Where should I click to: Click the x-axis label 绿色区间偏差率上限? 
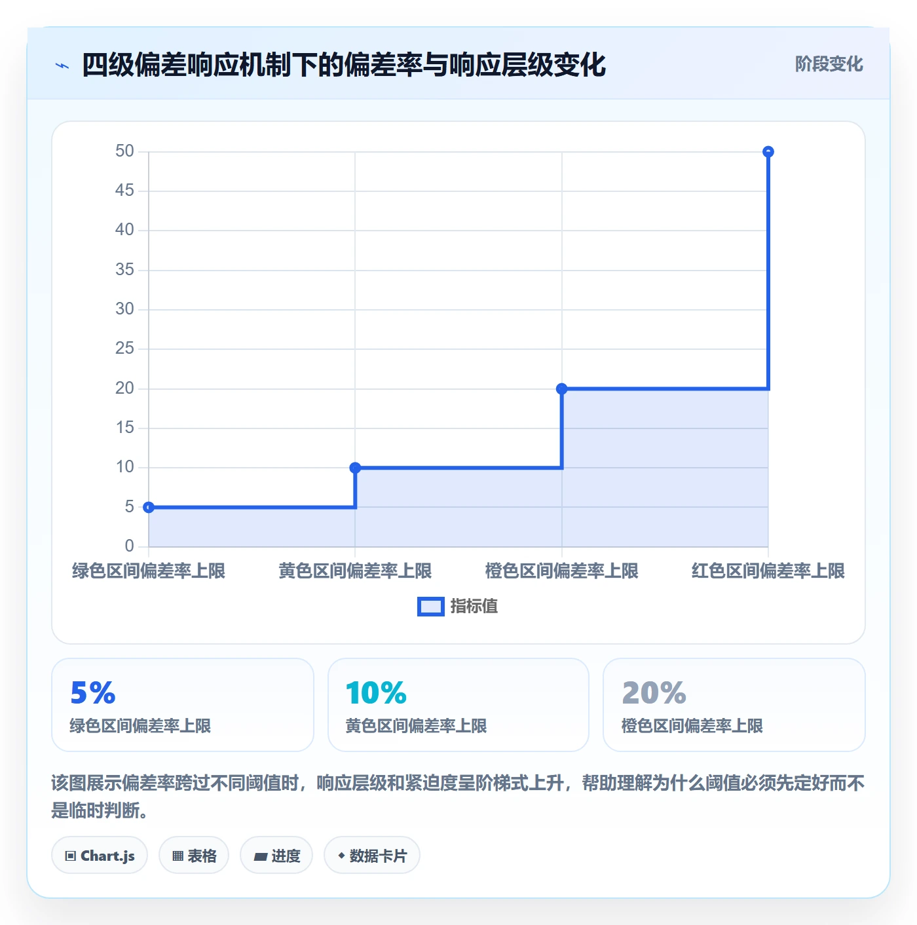(149, 571)
